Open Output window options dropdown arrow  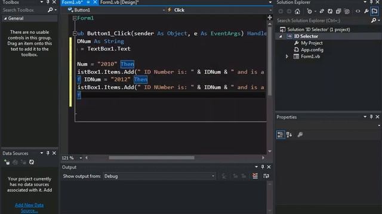click(256, 167)
